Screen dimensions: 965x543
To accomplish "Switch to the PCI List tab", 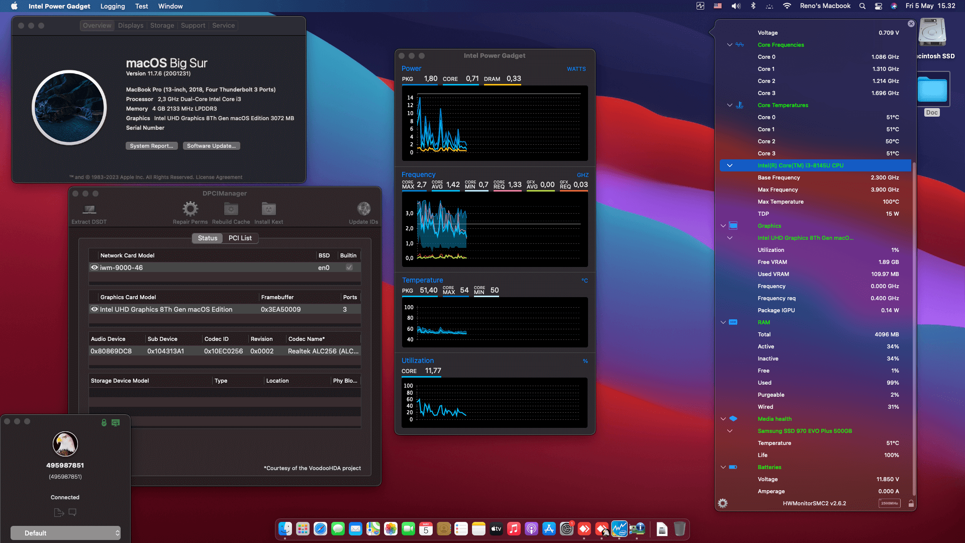I will [240, 238].
